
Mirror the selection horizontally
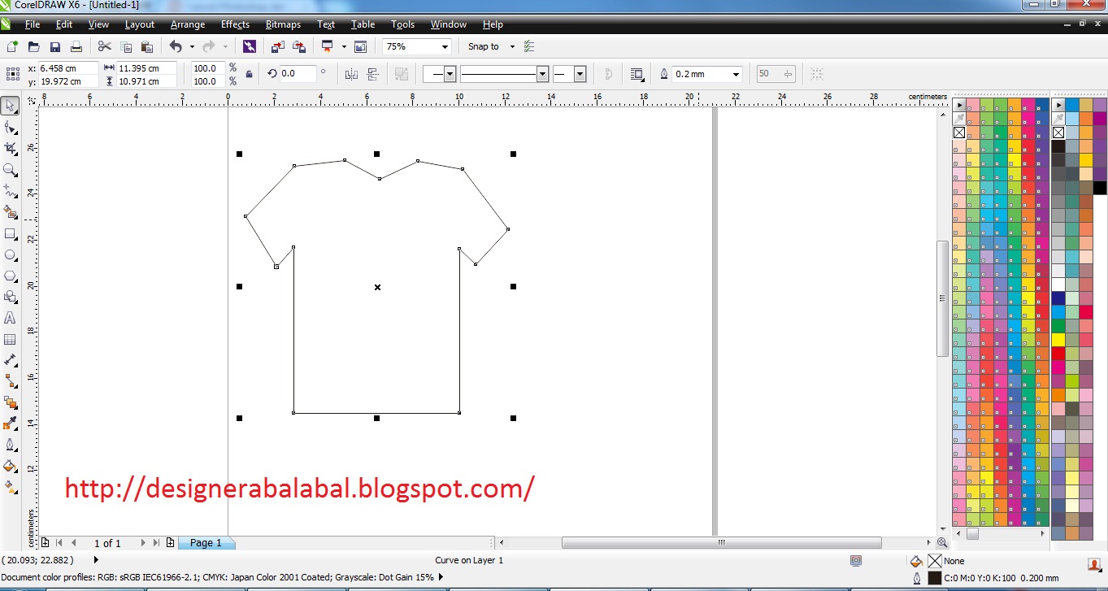tap(350, 73)
